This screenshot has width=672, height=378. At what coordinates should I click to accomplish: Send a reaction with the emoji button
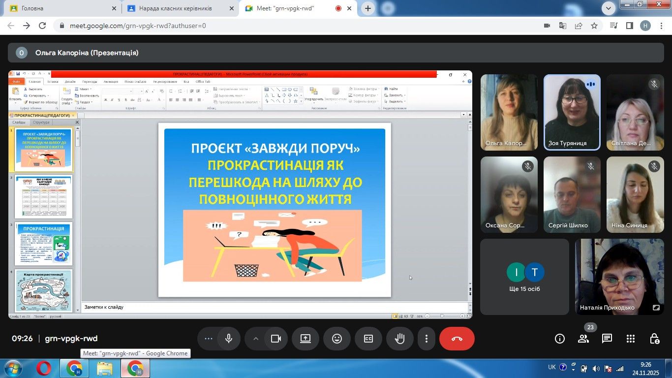(x=337, y=339)
